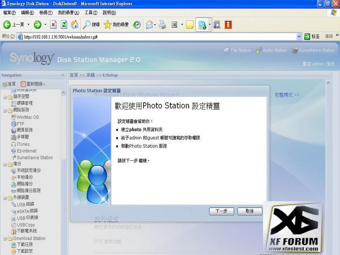The width and height of the screenshot is (340, 255).
Task: Open the 編輯 menu
Action: (28, 13)
